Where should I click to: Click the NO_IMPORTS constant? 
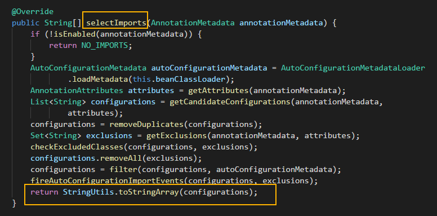[x=104, y=46]
